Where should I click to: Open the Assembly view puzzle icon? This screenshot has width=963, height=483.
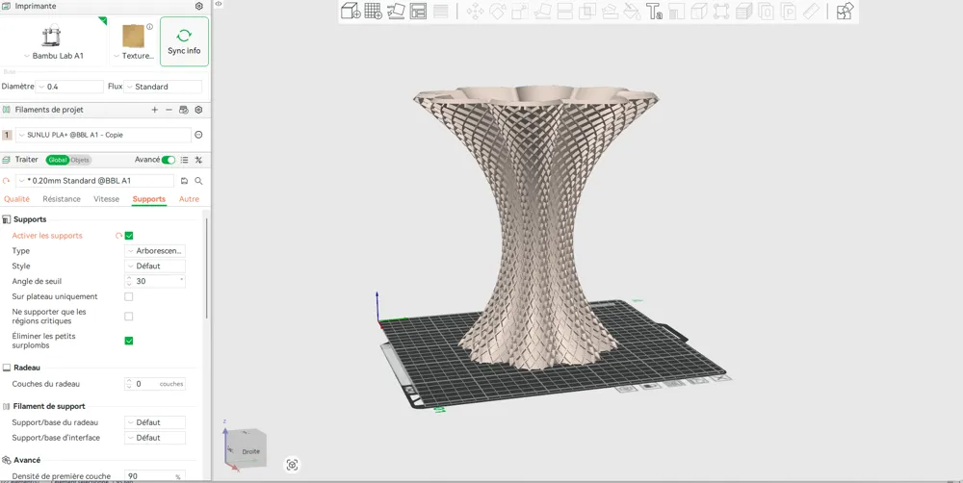tap(846, 11)
